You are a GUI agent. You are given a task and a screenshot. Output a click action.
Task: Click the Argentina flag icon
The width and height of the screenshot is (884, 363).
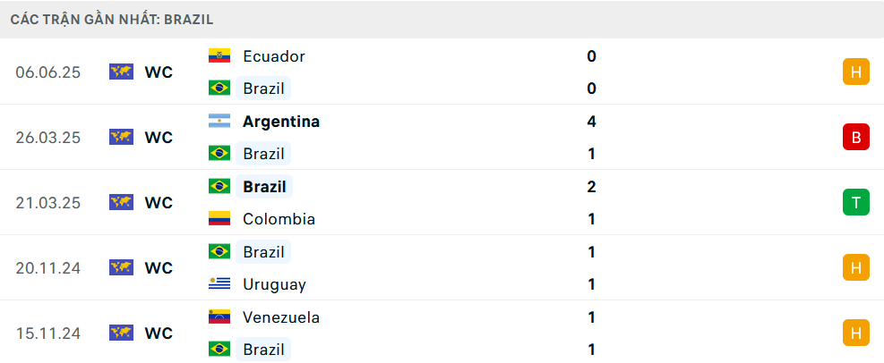point(219,121)
